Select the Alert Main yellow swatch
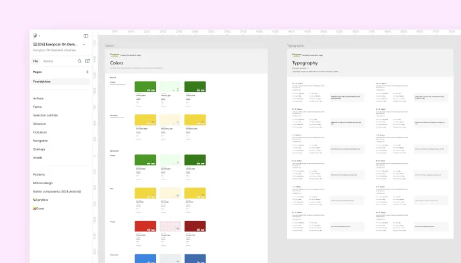 coord(146,193)
